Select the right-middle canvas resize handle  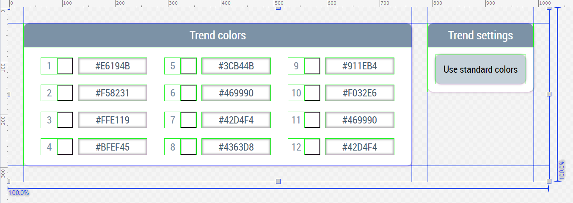(549, 94)
